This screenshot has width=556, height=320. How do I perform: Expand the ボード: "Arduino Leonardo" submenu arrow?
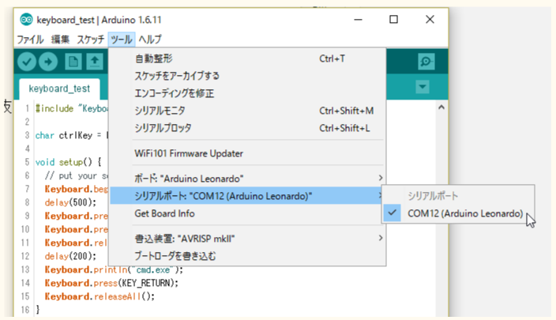[x=380, y=178]
